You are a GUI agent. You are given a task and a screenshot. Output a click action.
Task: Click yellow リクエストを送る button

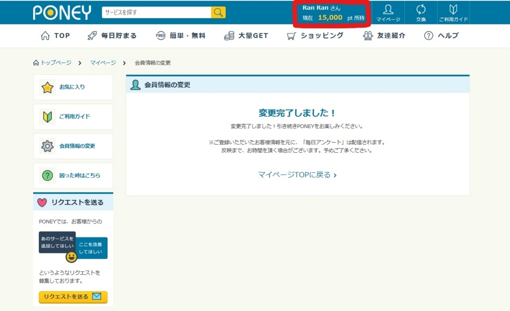(73, 297)
